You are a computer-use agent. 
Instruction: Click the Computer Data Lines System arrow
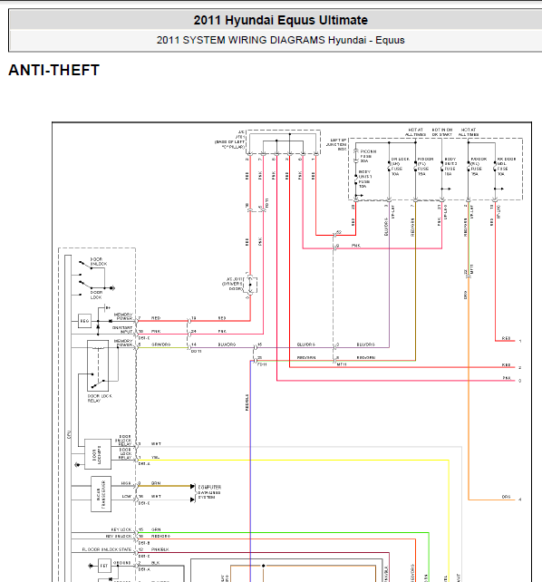192,486
